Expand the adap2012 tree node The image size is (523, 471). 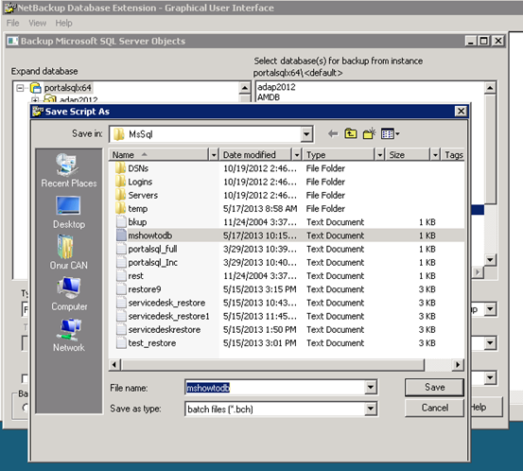click(x=35, y=99)
